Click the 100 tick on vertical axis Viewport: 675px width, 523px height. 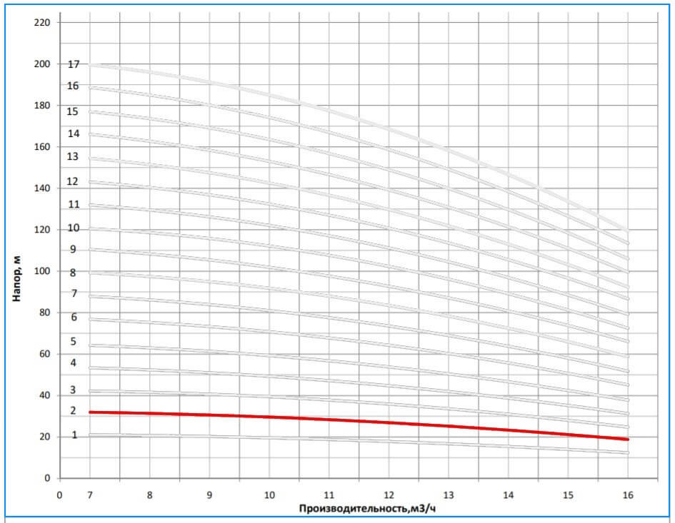click(42, 271)
